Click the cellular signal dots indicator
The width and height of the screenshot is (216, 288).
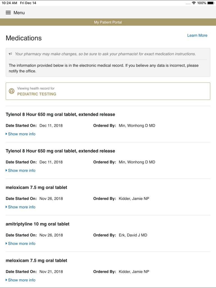tap(187, 3)
